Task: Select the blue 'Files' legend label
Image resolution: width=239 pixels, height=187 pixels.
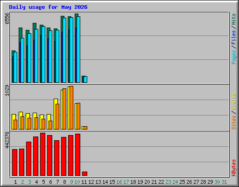Action: tap(234, 37)
